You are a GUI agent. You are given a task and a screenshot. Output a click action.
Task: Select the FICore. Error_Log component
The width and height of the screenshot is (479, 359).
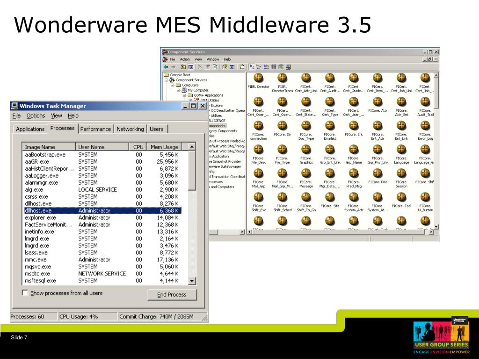tap(425, 130)
